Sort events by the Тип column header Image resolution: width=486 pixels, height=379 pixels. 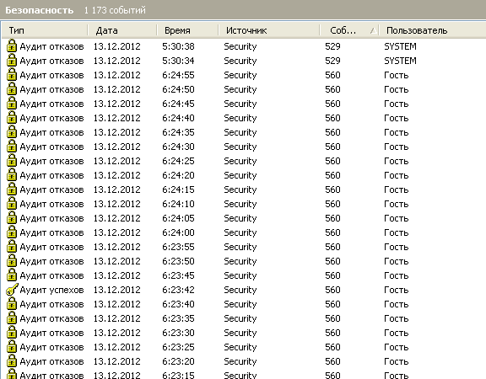tap(45, 30)
